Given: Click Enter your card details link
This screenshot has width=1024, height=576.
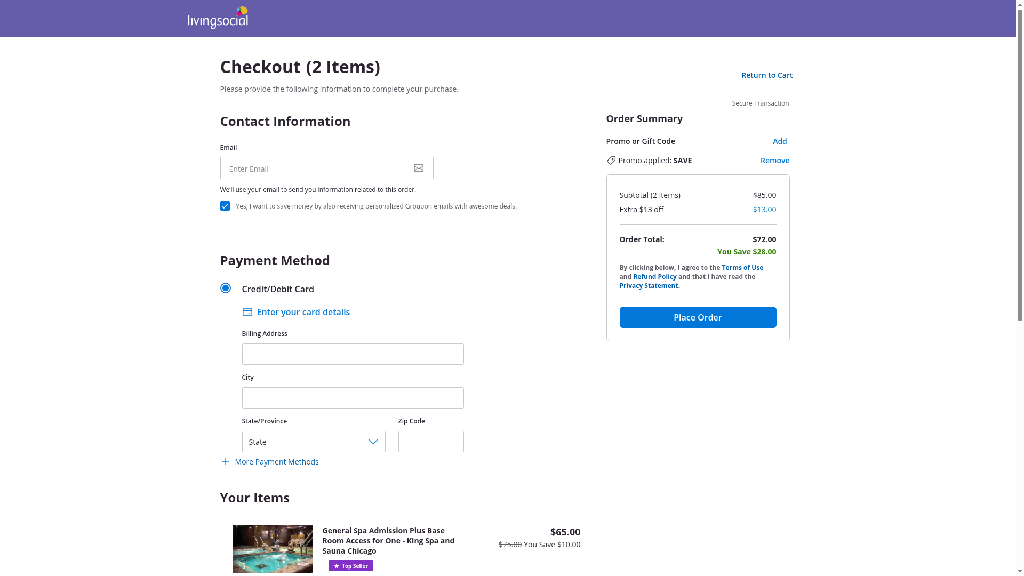Looking at the screenshot, I should [x=303, y=312].
